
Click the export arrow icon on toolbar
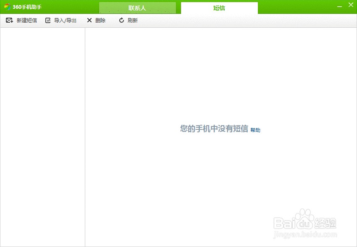(x=47, y=20)
